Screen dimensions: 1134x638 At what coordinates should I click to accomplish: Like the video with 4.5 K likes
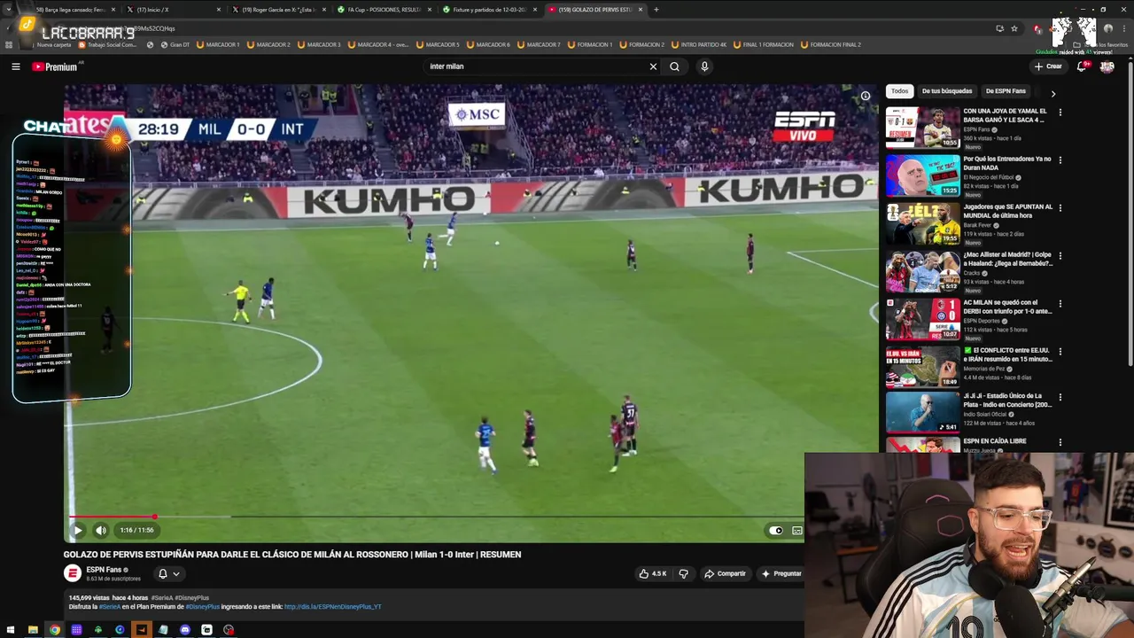(653, 573)
